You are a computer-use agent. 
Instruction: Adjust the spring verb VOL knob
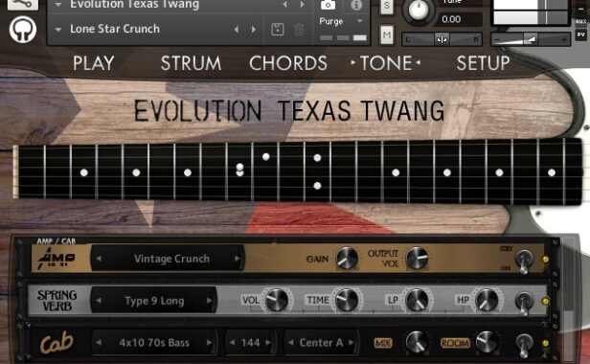(x=277, y=300)
